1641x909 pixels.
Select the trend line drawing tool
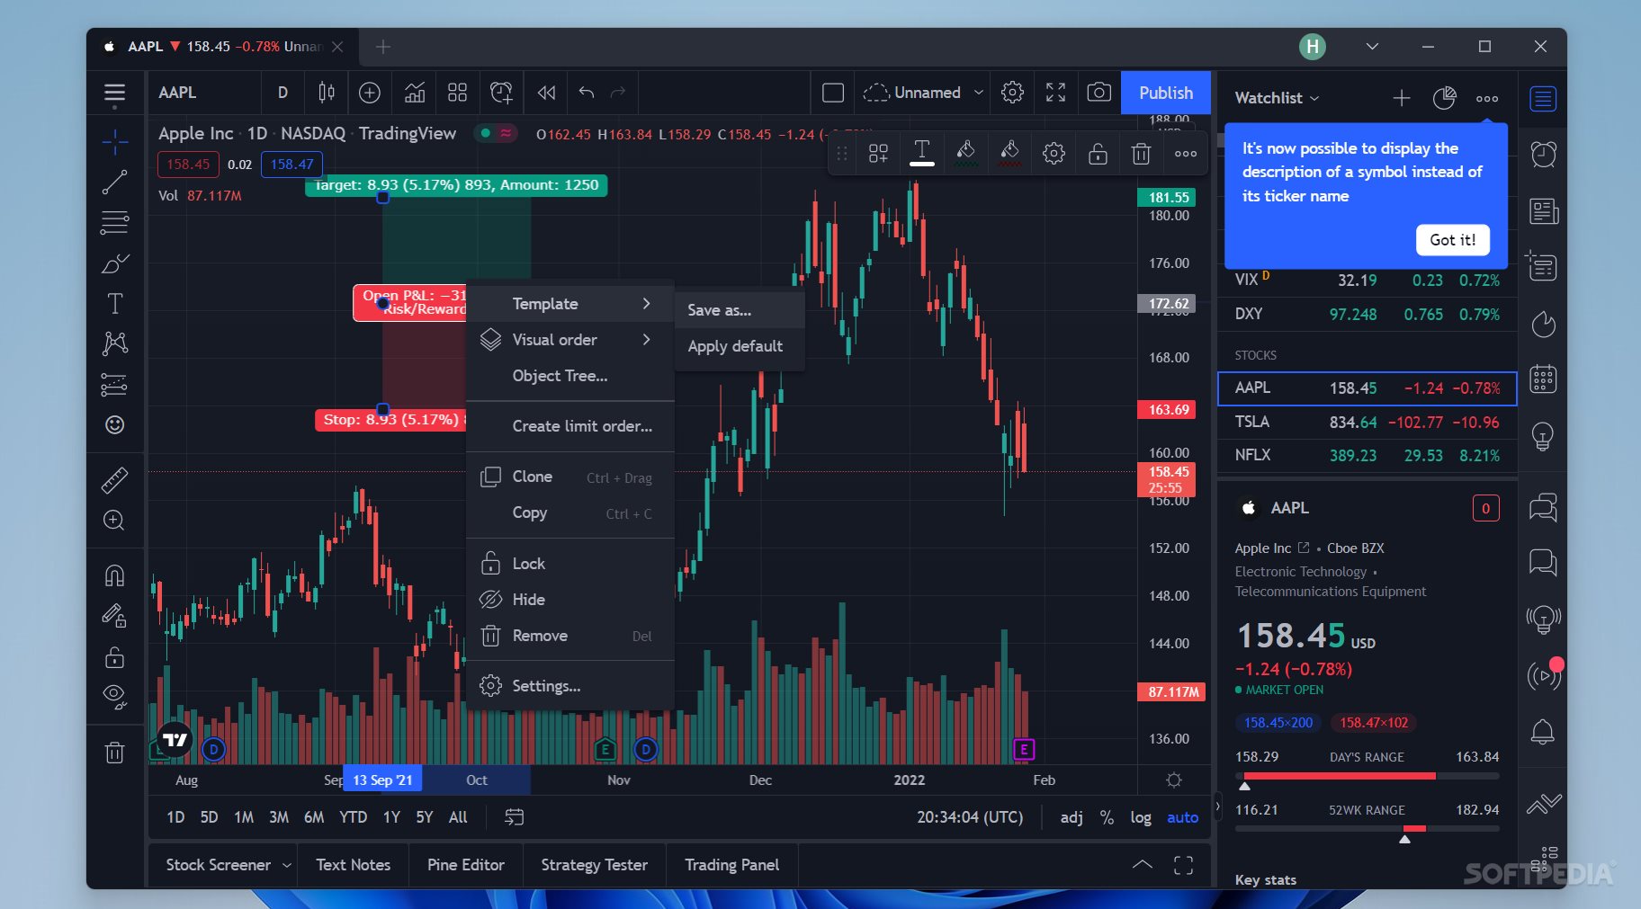(x=115, y=181)
